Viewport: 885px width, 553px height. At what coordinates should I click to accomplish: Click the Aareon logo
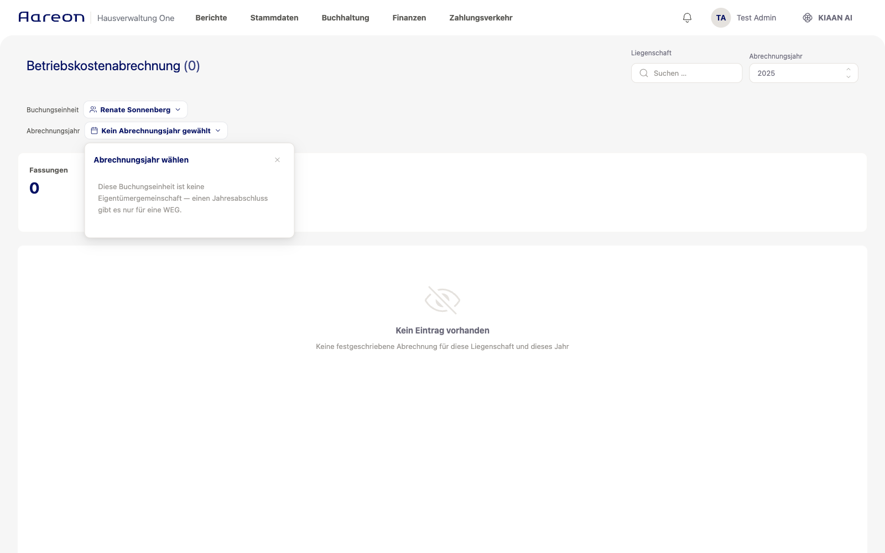pyautogui.click(x=51, y=17)
